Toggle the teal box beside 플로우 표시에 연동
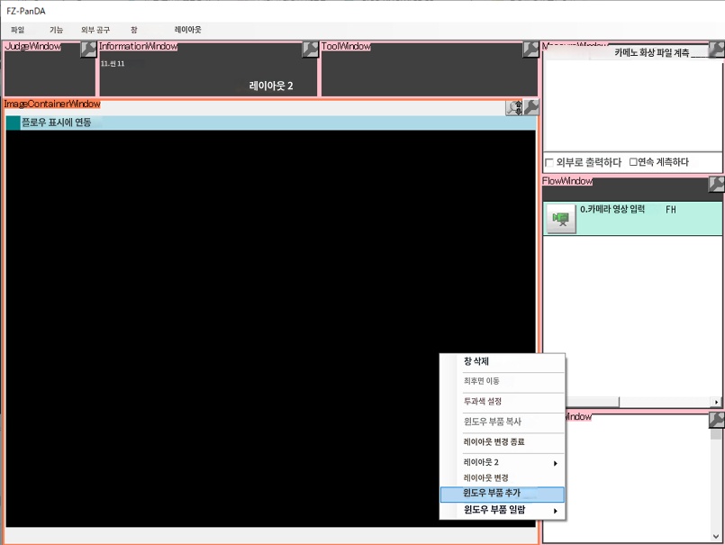 pyautogui.click(x=13, y=123)
